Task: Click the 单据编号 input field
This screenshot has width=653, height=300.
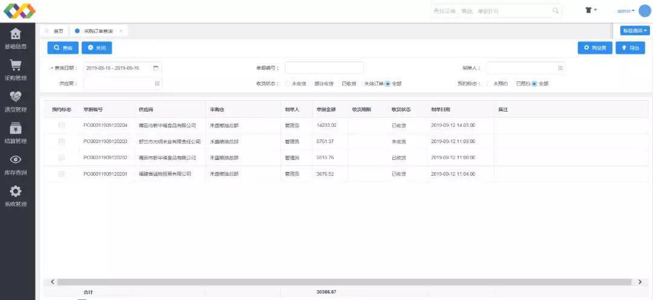Action: pos(324,68)
